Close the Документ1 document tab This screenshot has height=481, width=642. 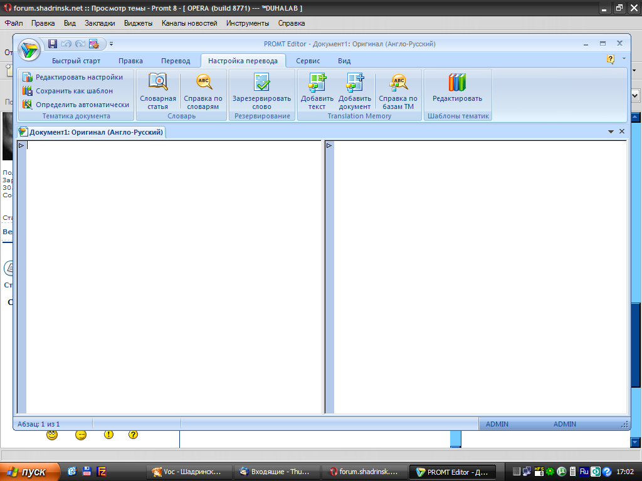point(622,132)
